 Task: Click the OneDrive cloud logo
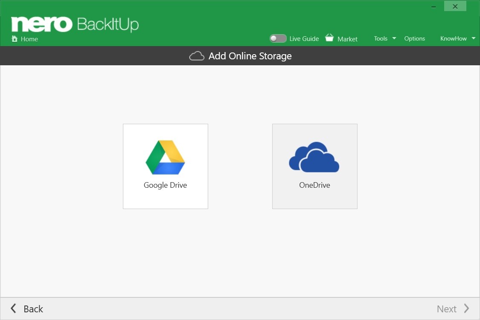314,157
